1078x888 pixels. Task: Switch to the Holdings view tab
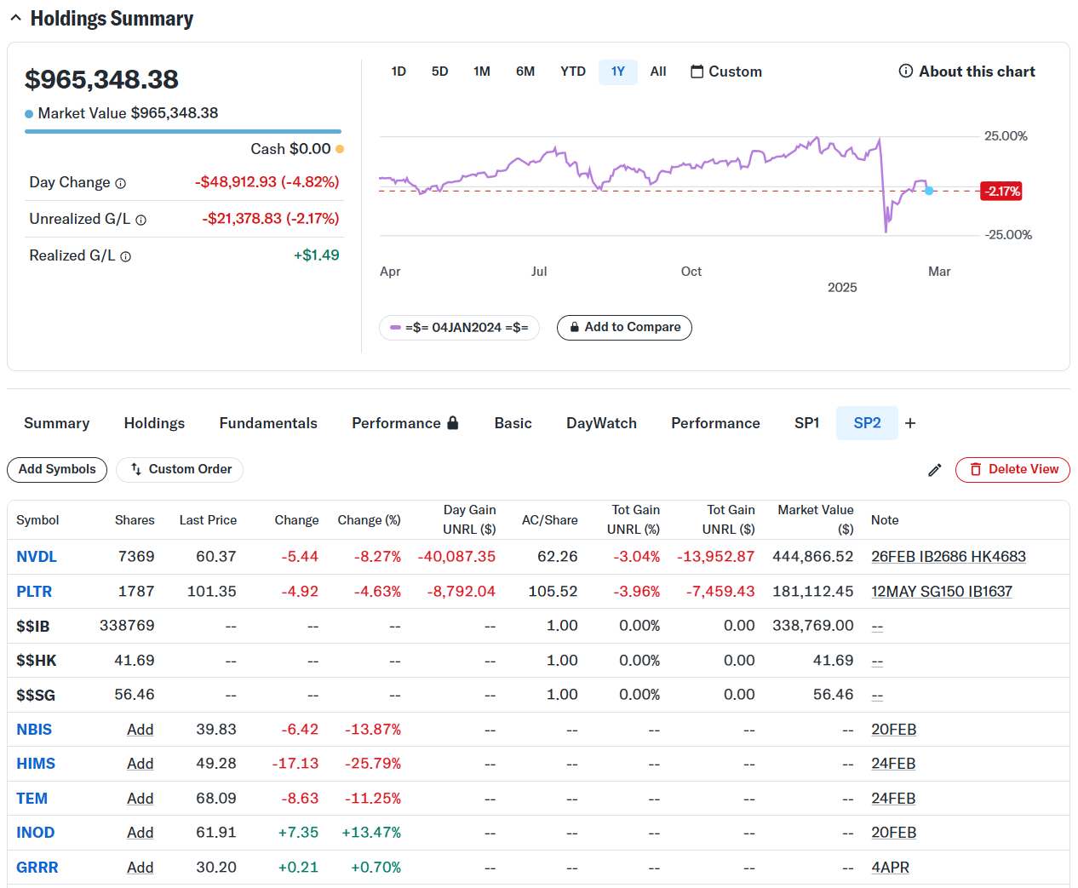tap(154, 423)
